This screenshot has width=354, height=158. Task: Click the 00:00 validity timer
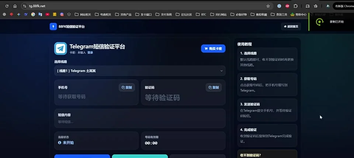pos(151,143)
